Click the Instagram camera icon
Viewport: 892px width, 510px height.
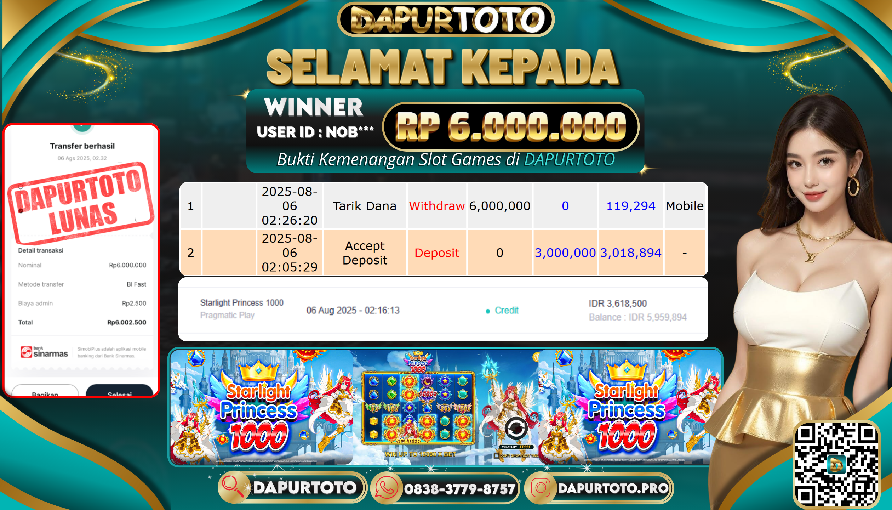click(540, 488)
